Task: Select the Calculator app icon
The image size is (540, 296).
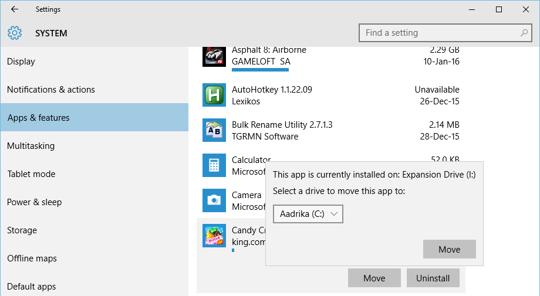Action: 214,165
